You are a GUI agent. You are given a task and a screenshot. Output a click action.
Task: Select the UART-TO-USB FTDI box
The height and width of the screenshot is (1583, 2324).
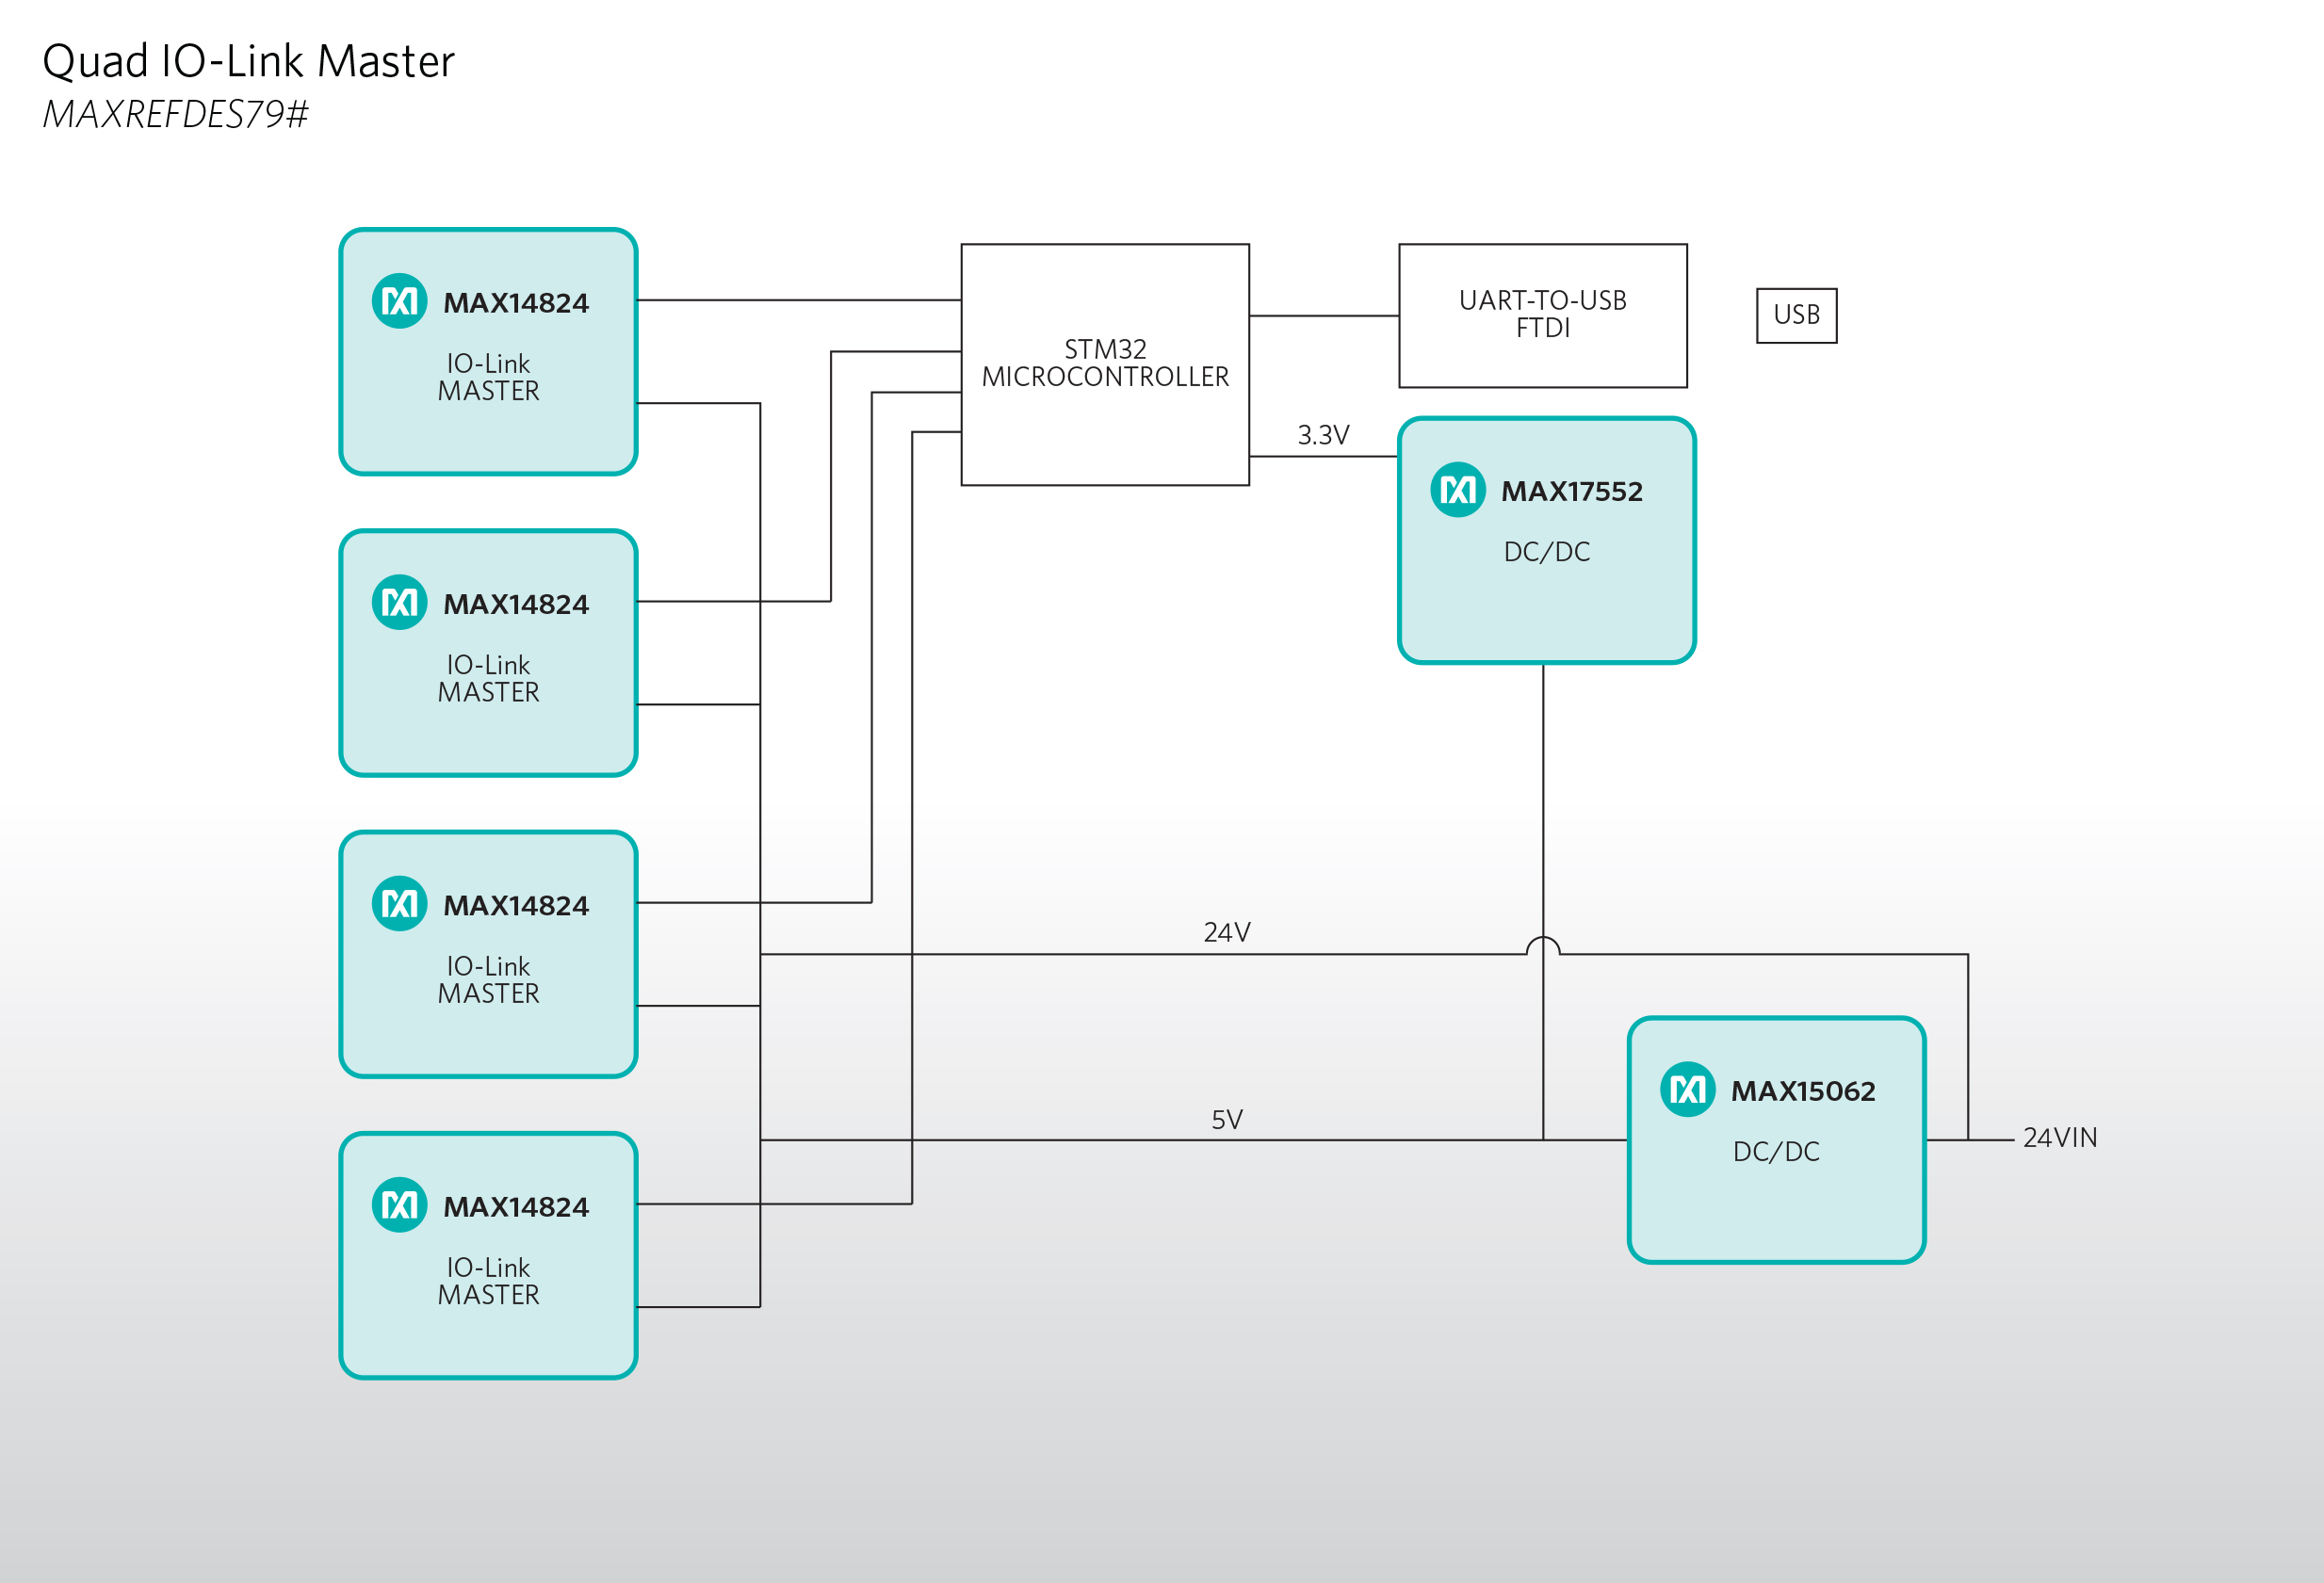click(x=1542, y=315)
